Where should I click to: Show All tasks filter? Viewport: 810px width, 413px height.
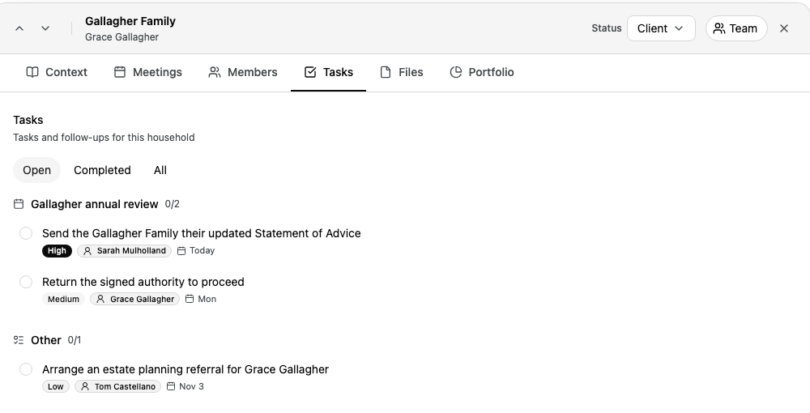[x=160, y=170]
